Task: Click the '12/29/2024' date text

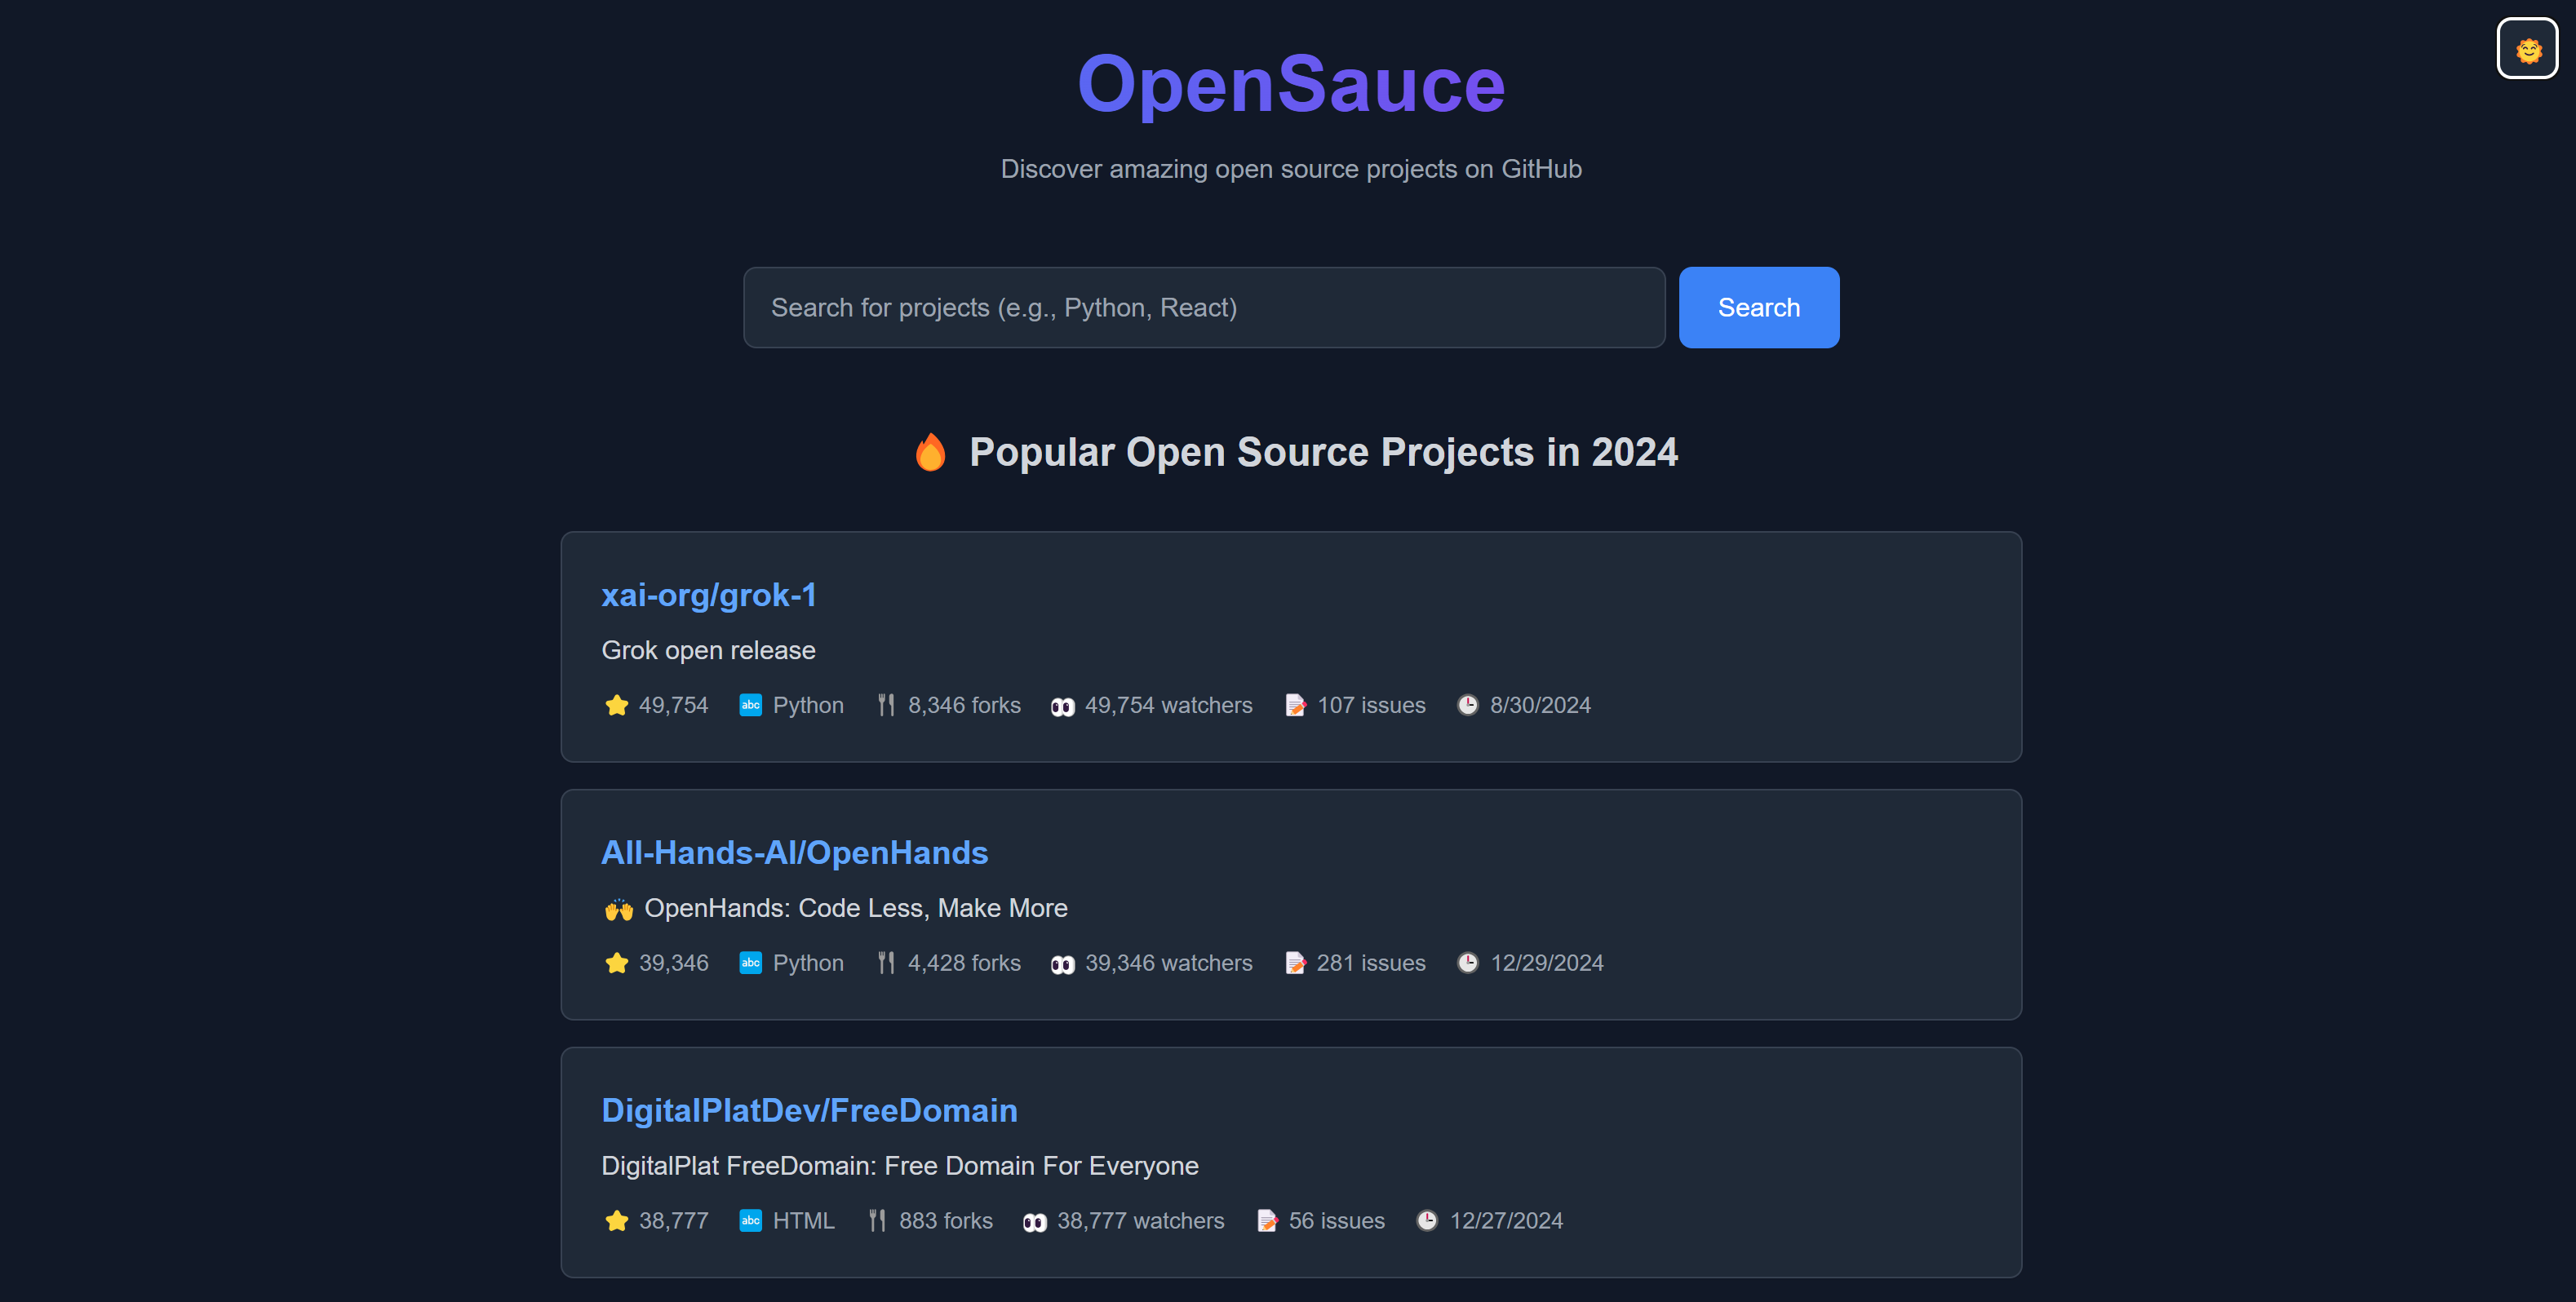Action: tap(1547, 963)
